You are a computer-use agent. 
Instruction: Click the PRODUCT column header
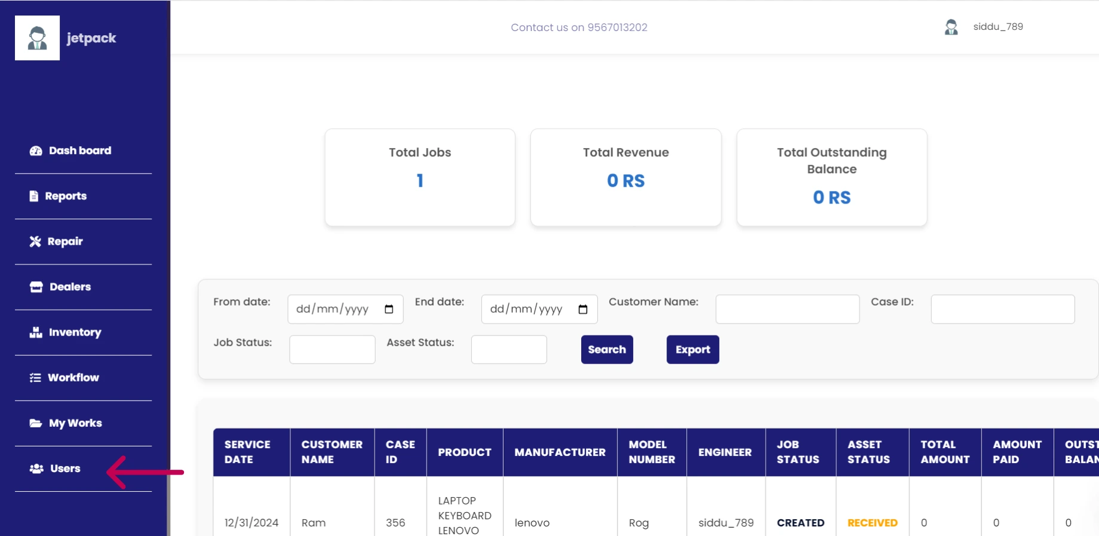tap(465, 452)
